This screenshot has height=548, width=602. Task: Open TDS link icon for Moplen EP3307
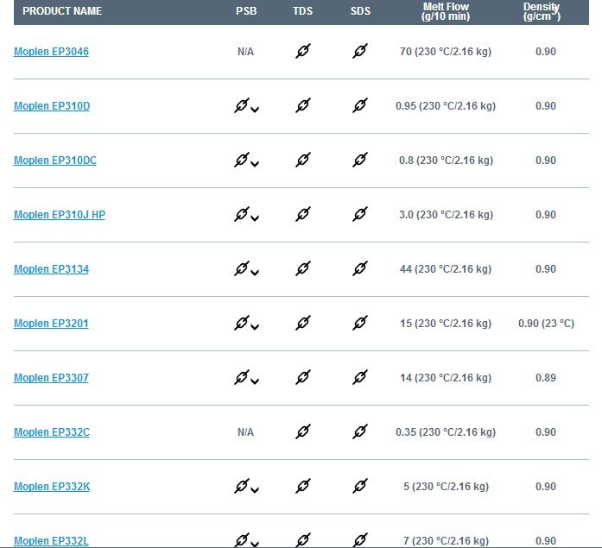(303, 378)
